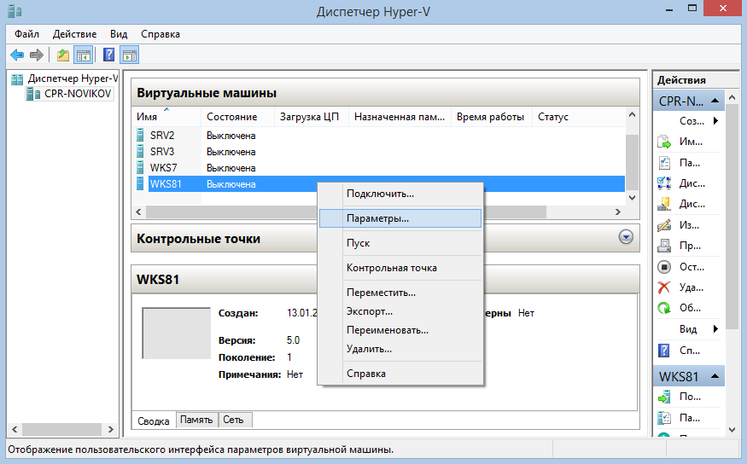The image size is (747, 464).
Task: Open the Действие menu in the menu bar
Action: (x=74, y=34)
